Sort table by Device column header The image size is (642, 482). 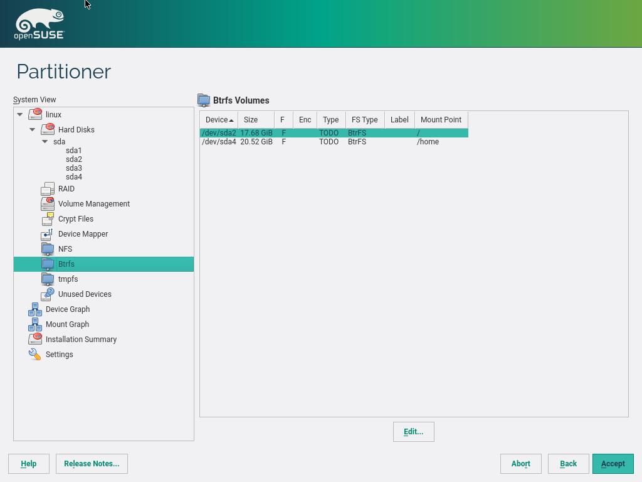[x=219, y=120]
